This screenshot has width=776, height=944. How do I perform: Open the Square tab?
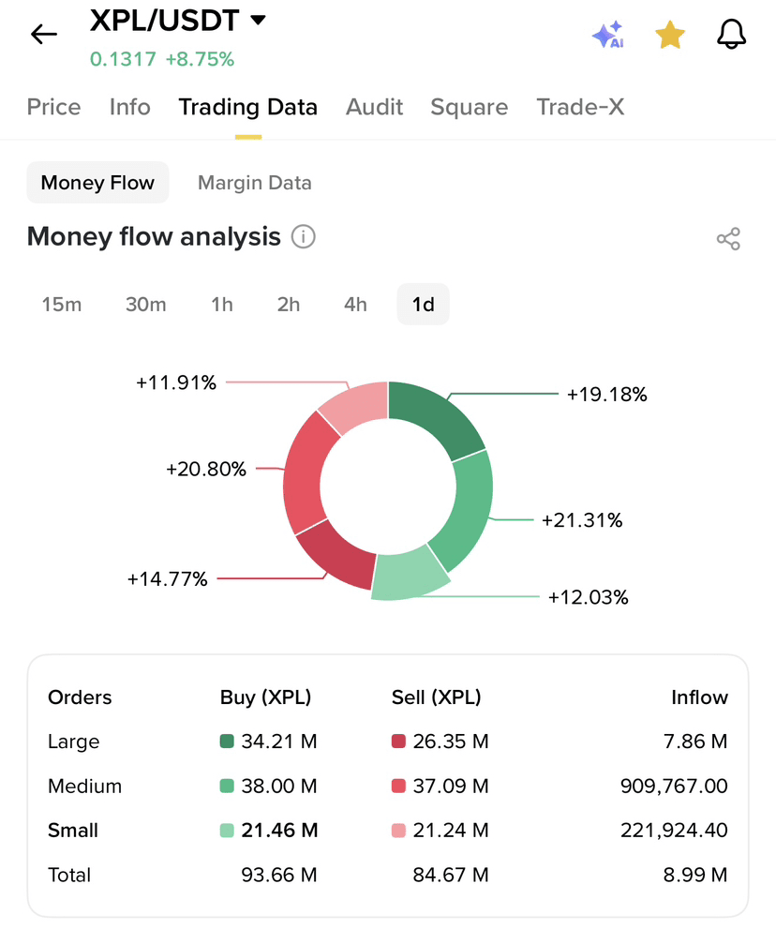click(x=469, y=107)
